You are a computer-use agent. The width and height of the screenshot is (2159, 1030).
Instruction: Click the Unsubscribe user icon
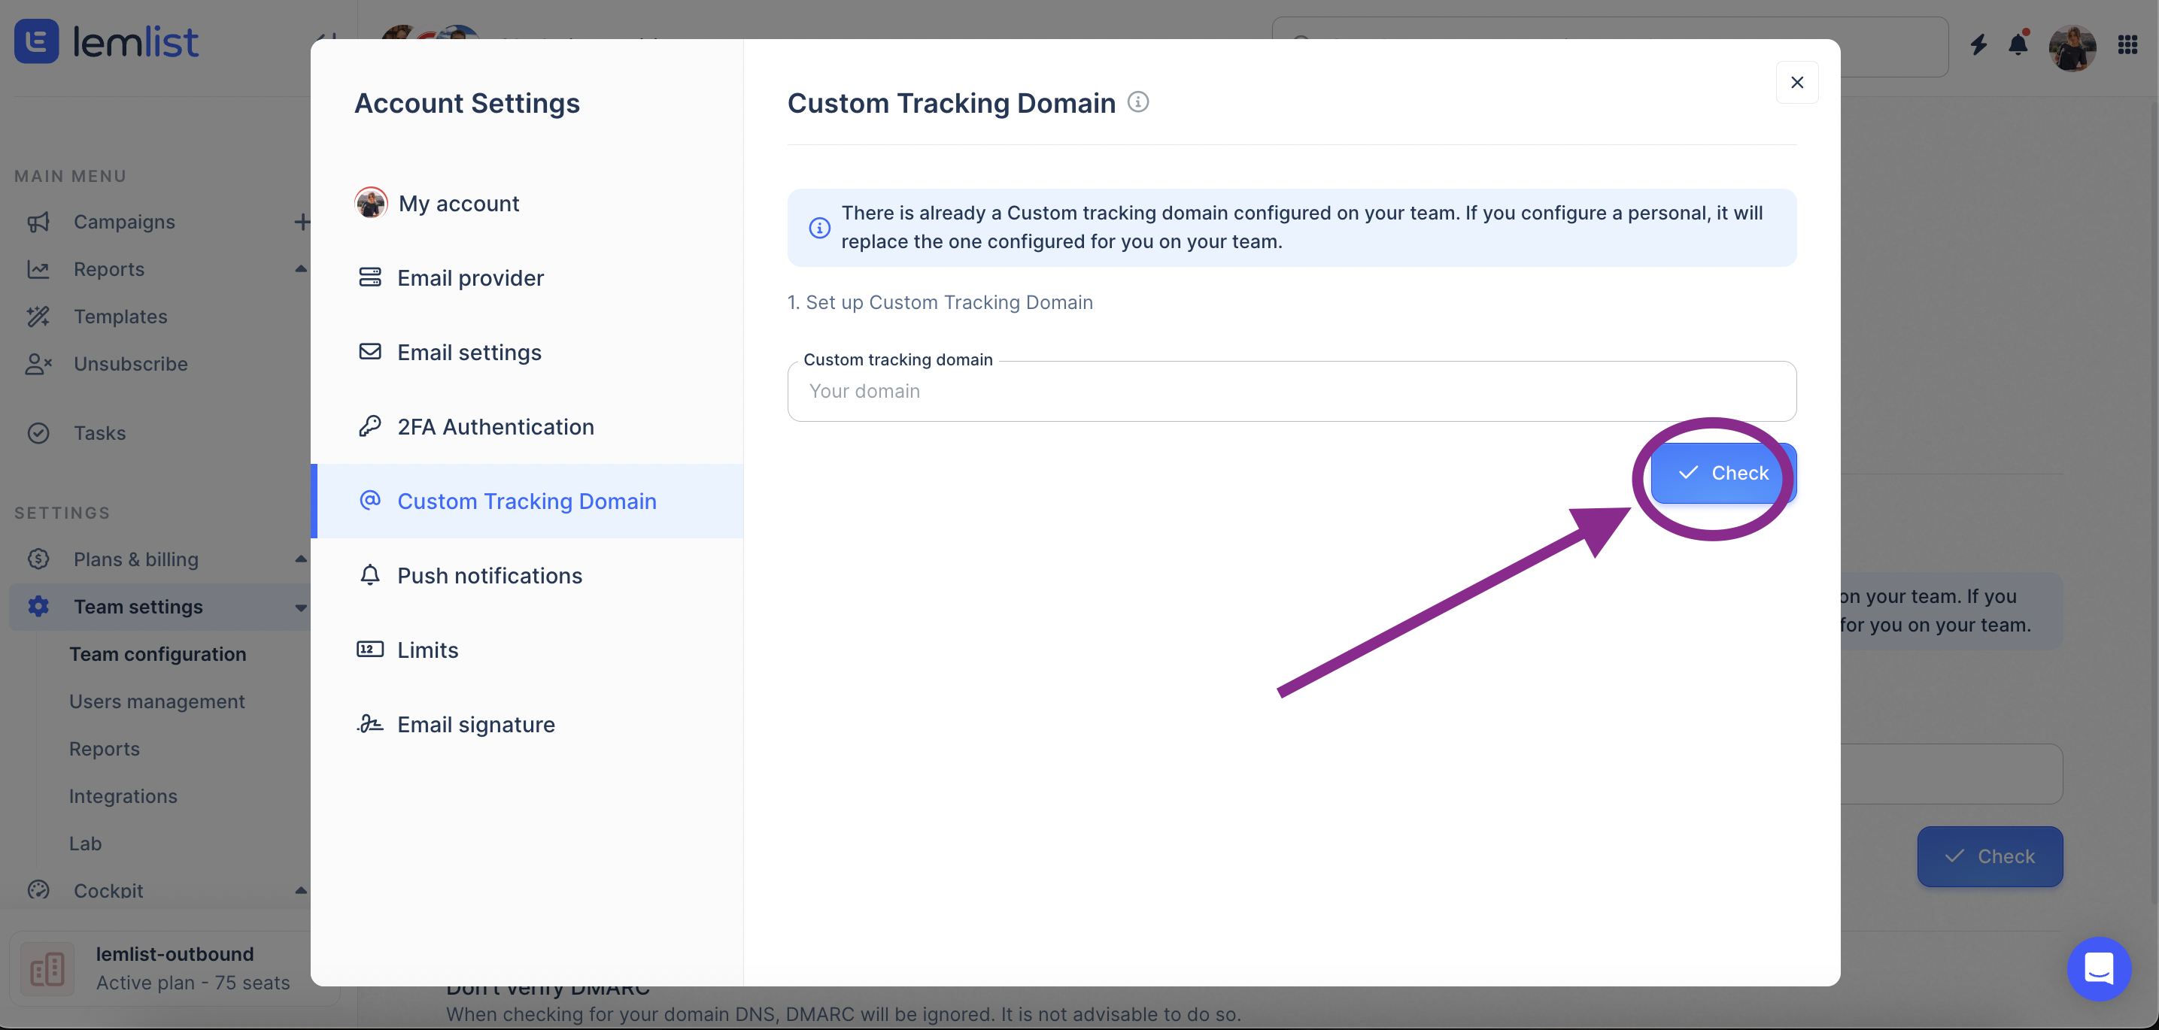[x=38, y=365]
